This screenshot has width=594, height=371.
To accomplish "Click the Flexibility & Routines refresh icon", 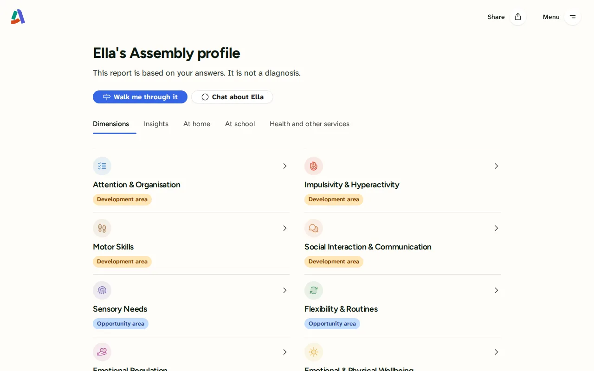I will click(x=314, y=290).
